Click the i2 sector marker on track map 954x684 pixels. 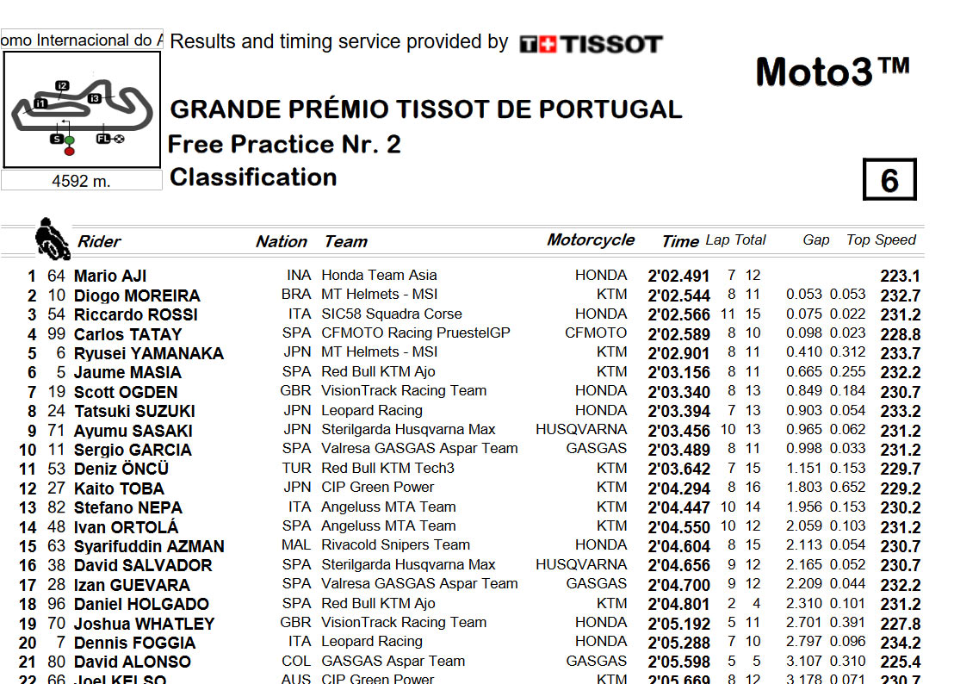62,86
